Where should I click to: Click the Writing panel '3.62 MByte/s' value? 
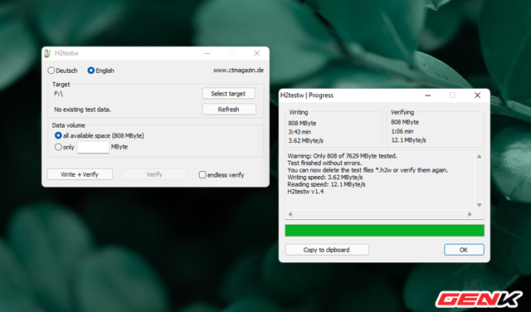coord(306,140)
